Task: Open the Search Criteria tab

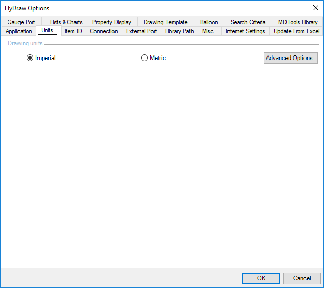Action: coord(248,22)
